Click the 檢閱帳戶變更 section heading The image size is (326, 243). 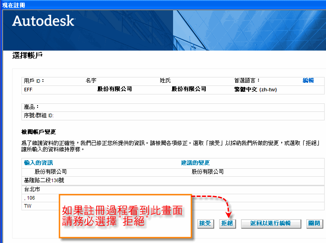[x=38, y=132]
